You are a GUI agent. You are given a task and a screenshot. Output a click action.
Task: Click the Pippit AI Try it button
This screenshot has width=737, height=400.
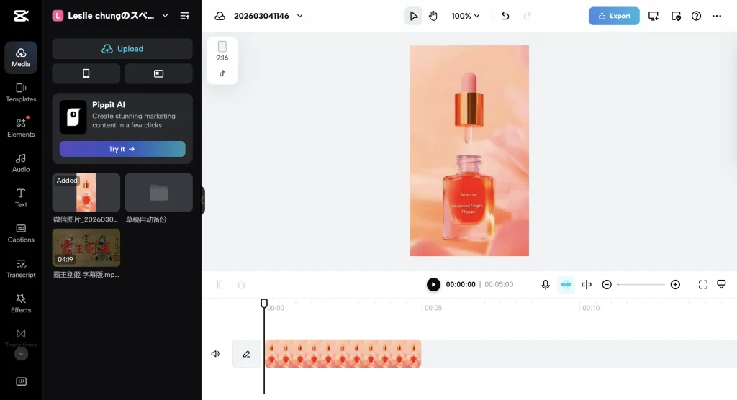coord(122,149)
